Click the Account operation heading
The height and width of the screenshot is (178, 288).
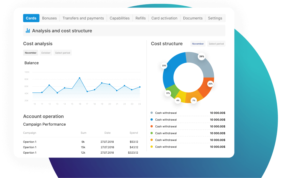43,116
